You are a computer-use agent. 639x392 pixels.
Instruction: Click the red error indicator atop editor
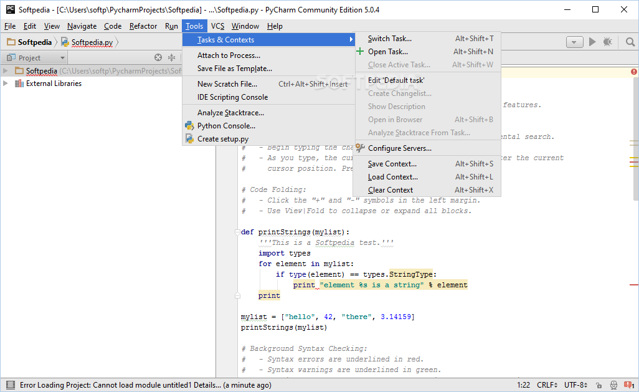[633, 72]
